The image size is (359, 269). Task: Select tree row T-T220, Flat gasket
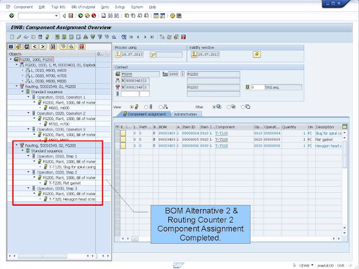tap(65, 183)
